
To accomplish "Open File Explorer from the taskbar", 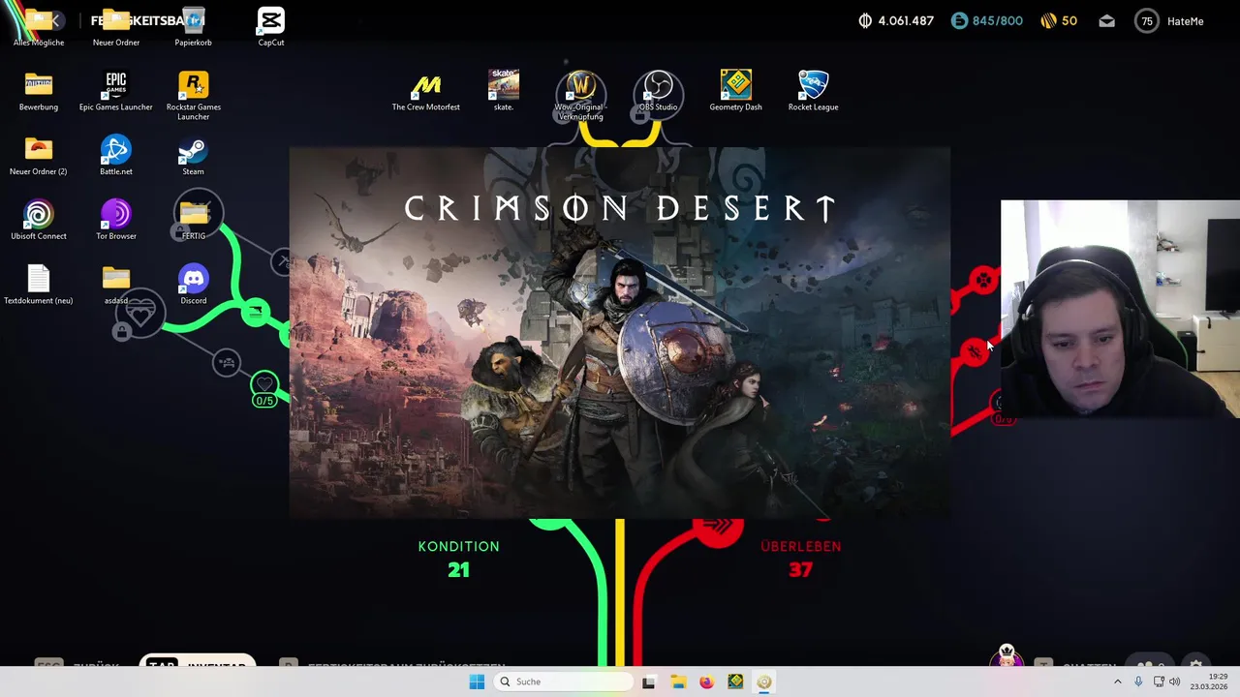I will point(678,682).
